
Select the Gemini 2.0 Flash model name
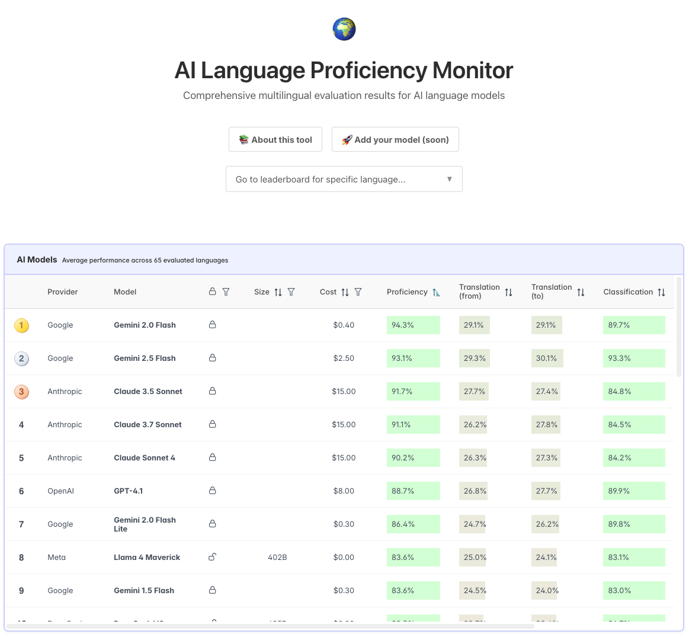pos(145,325)
